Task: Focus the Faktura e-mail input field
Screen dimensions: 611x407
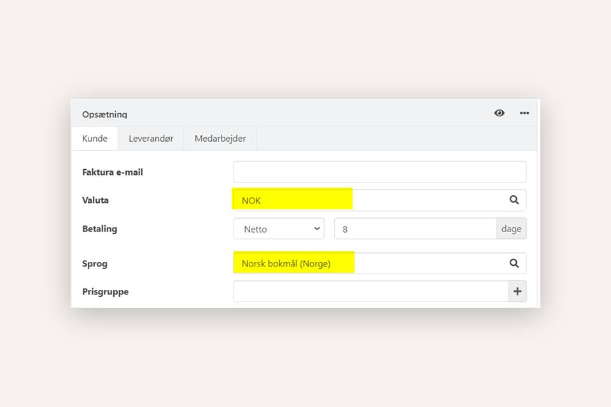Action: coord(379,172)
